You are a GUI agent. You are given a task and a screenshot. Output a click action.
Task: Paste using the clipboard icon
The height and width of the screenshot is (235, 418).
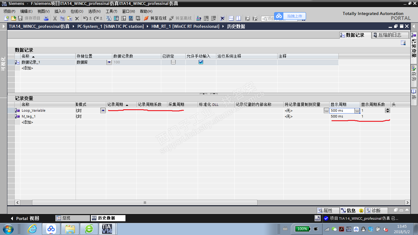tap(69, 18)
